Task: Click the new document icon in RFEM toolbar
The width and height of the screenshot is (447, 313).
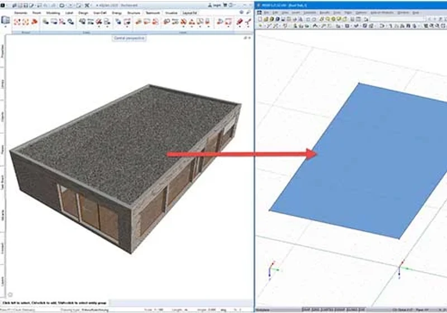Action: tap(260, 19)
